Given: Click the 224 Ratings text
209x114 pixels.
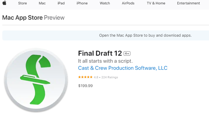Looking at the screenshot, I should click(110, 77).
